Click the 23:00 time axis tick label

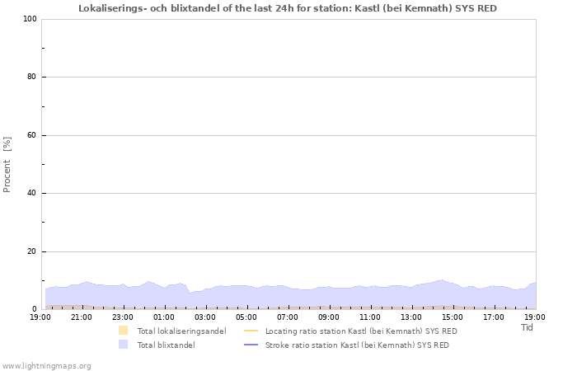click(123, 317)
